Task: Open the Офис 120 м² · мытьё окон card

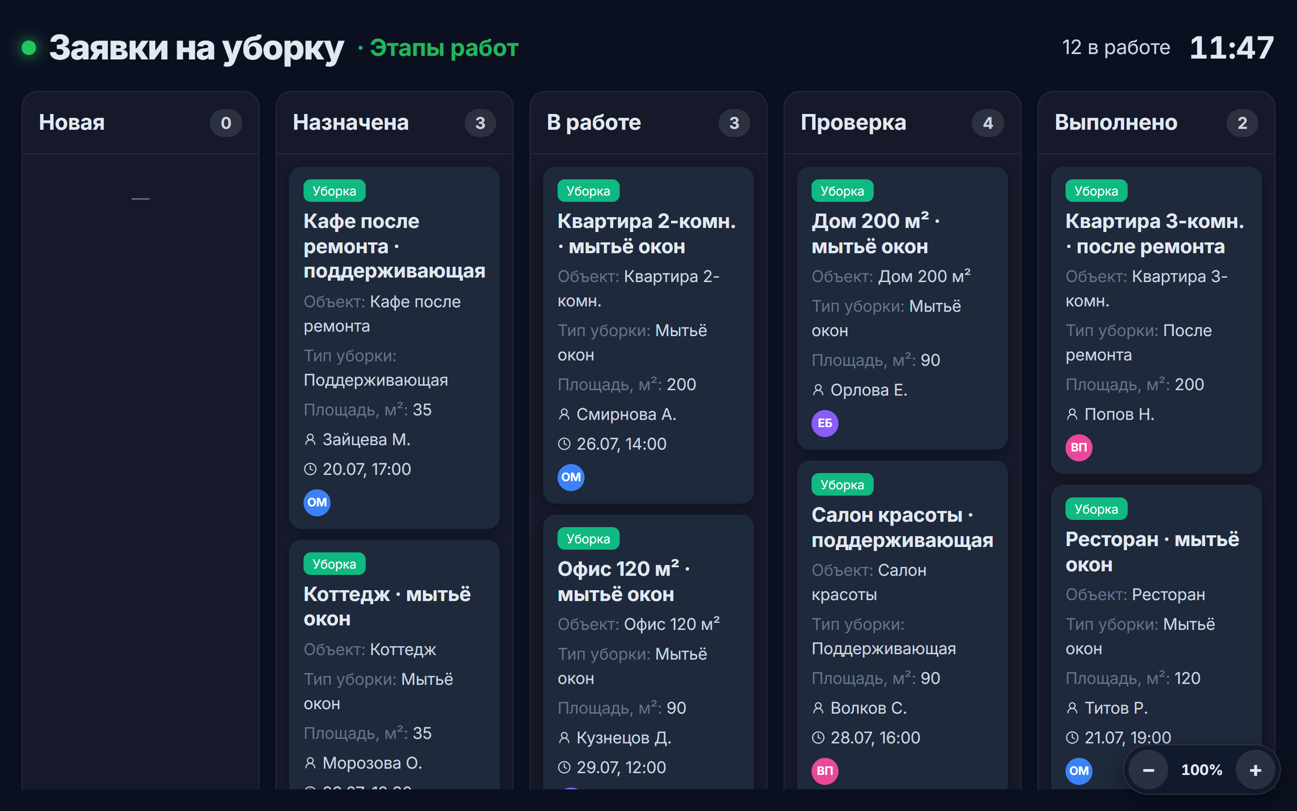Action: [648, 652]
